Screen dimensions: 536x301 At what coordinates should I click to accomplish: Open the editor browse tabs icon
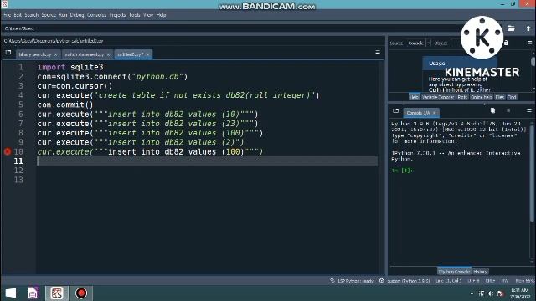pyautogui.click(x=8, y=53)
